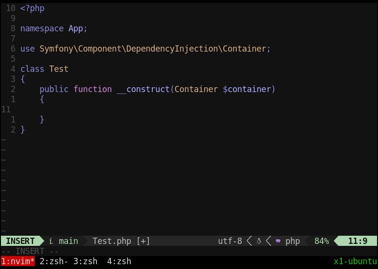Switch to the 4:zsh tmux window

119,261
